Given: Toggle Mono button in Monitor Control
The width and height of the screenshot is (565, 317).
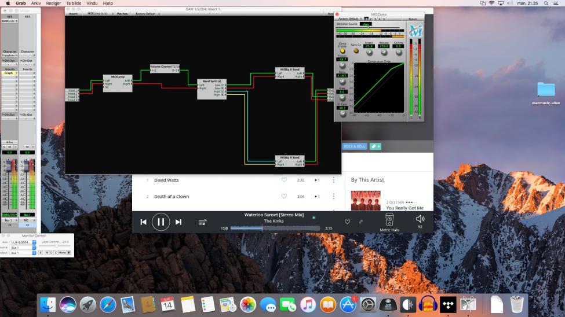Looking at the screenshot, I should [x=62, y=253].
